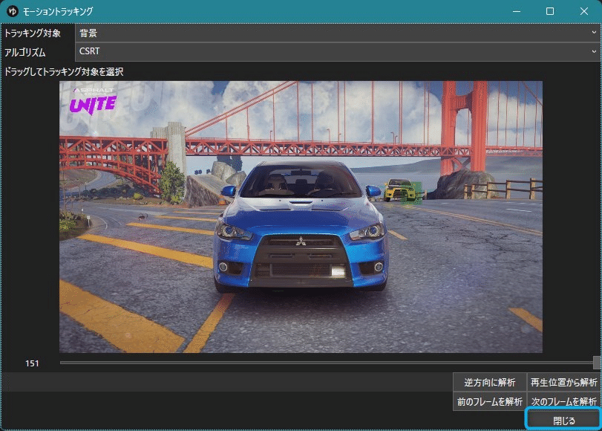Click the video preview to select tracking target
602x431 pixels.
pyautogui.click(x=301, y=217)
